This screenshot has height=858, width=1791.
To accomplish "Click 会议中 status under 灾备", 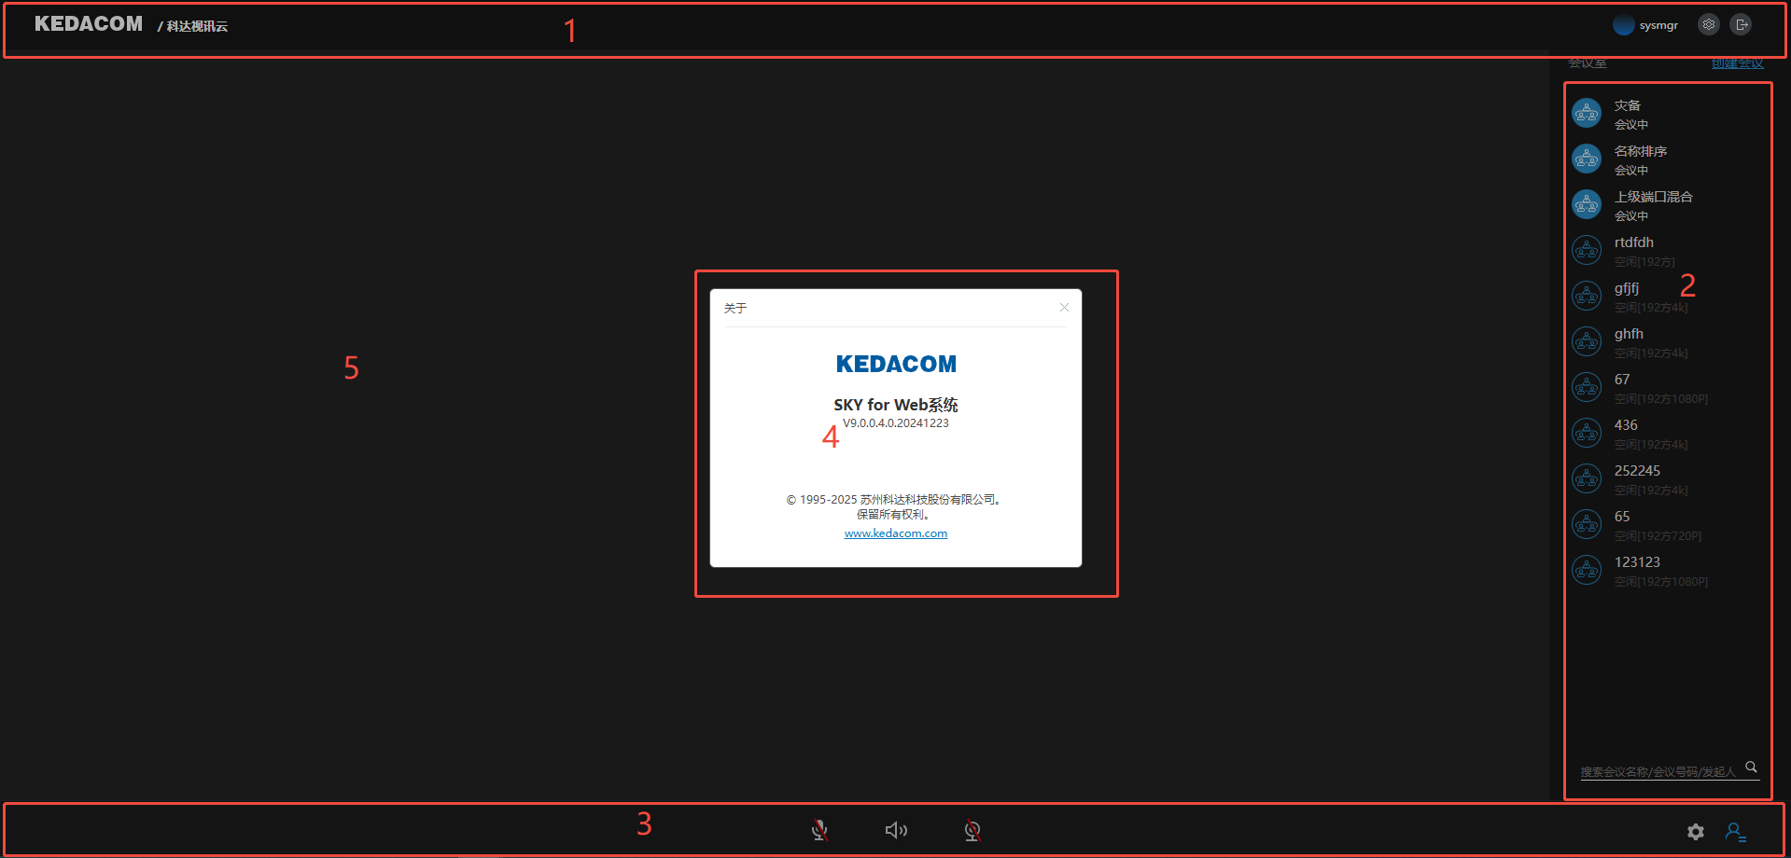I will pyautogui.click(x=1631, y=125).
